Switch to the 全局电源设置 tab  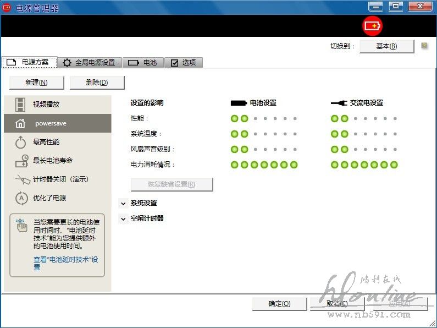pos(90,63)
